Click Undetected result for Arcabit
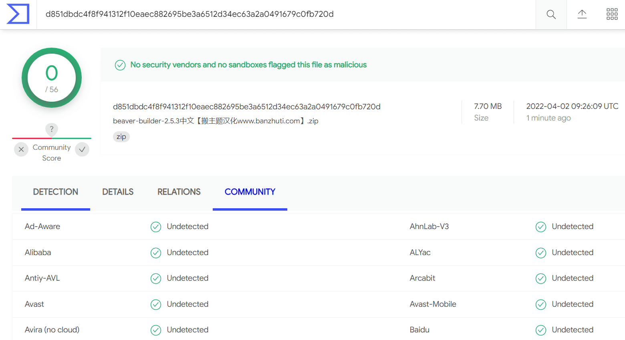The width and height of the screenshot is (625, 340). [573, 278]
